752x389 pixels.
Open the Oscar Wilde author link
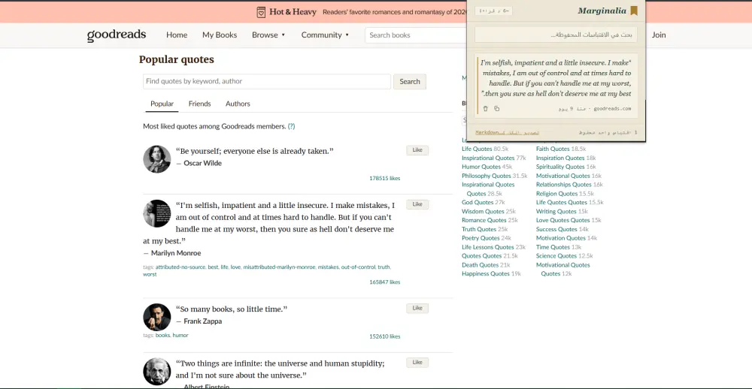202,163
